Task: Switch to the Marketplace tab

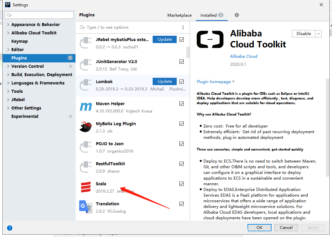Action: pos(179,15)
